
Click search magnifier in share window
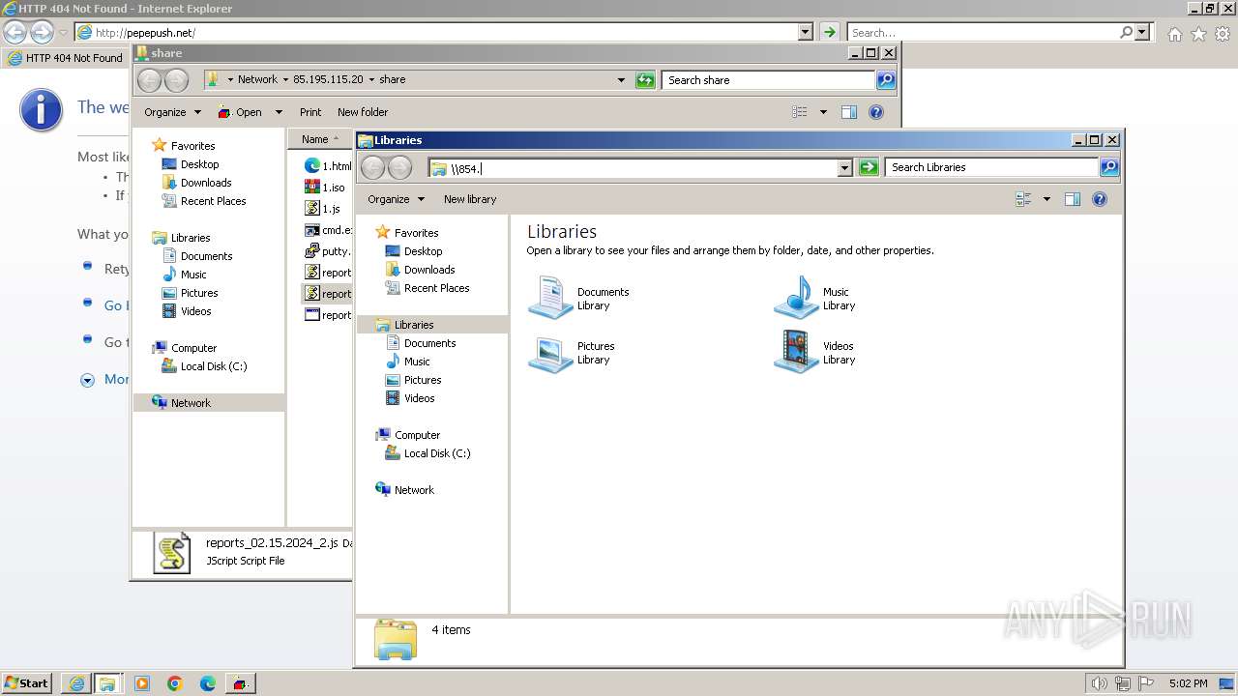click(x=886, y=80)
